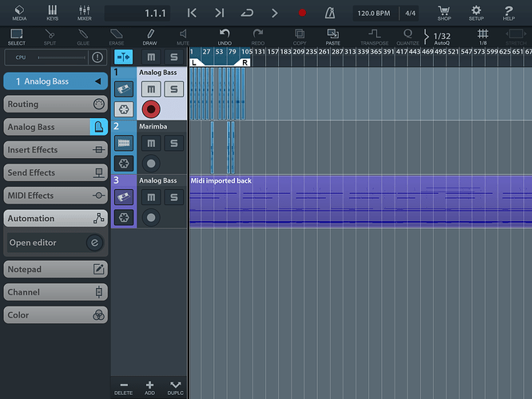The width and height of the screenshot is (532, 399).
Task: Mute the Marimba track
Action: [151, 143]
